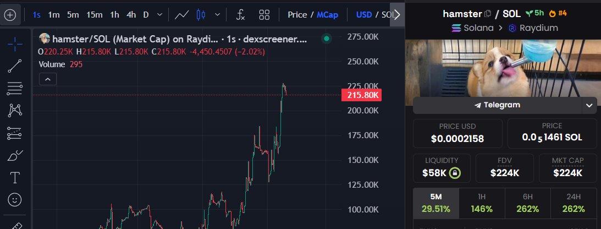
Task: Select the Text annotation tool
Action: [14, 178]
